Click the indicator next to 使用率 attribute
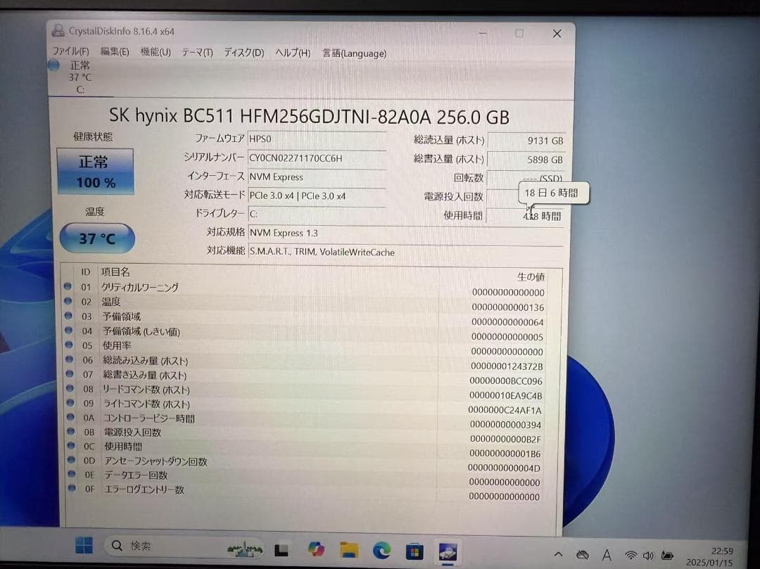 68,345
